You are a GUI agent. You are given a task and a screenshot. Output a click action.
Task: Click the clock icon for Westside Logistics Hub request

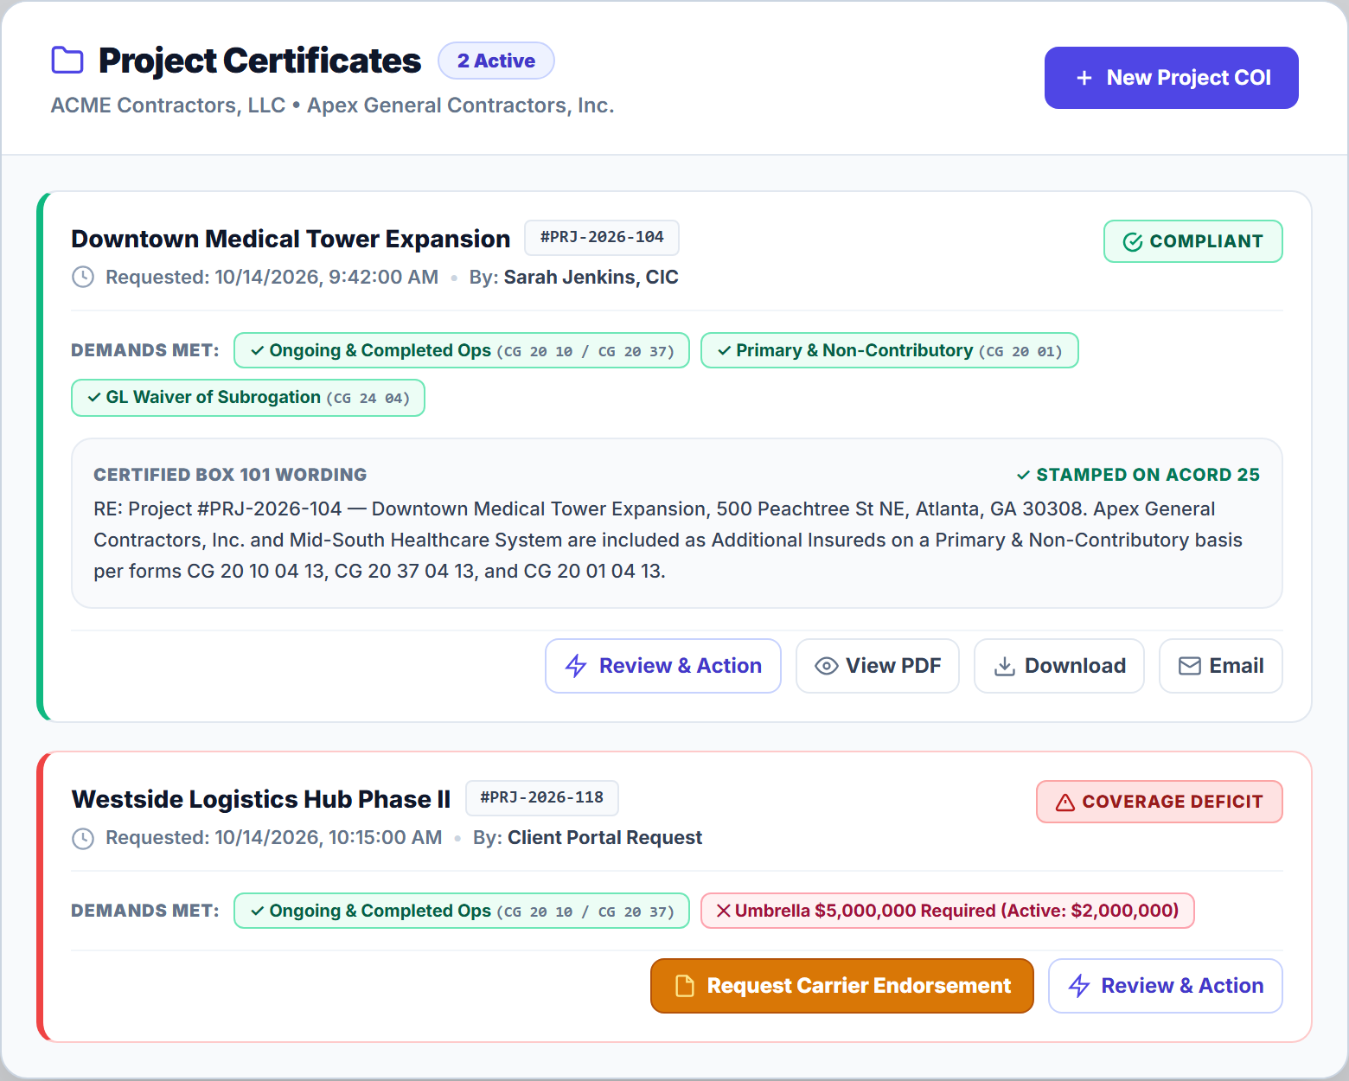coord(83,838)
